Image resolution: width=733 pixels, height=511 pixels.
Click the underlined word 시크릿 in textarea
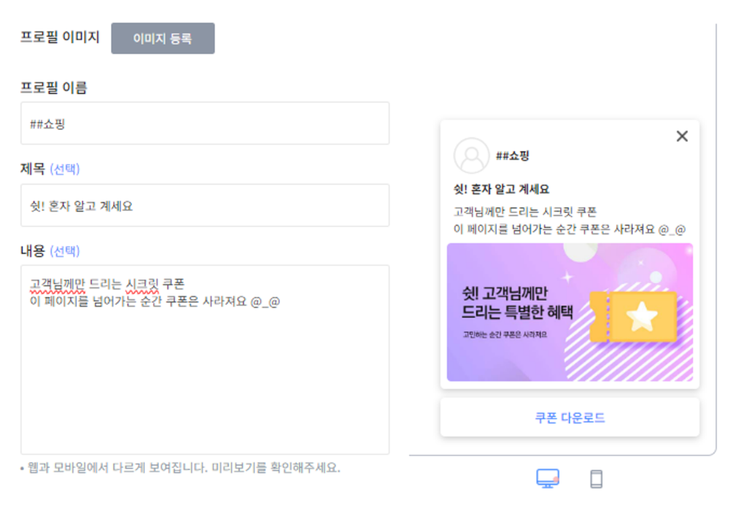click(x=142, y=284)
